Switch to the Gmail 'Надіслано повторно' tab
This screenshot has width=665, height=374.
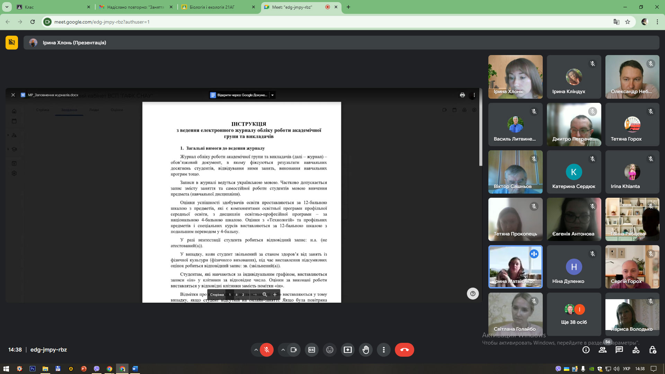[136, 7]
